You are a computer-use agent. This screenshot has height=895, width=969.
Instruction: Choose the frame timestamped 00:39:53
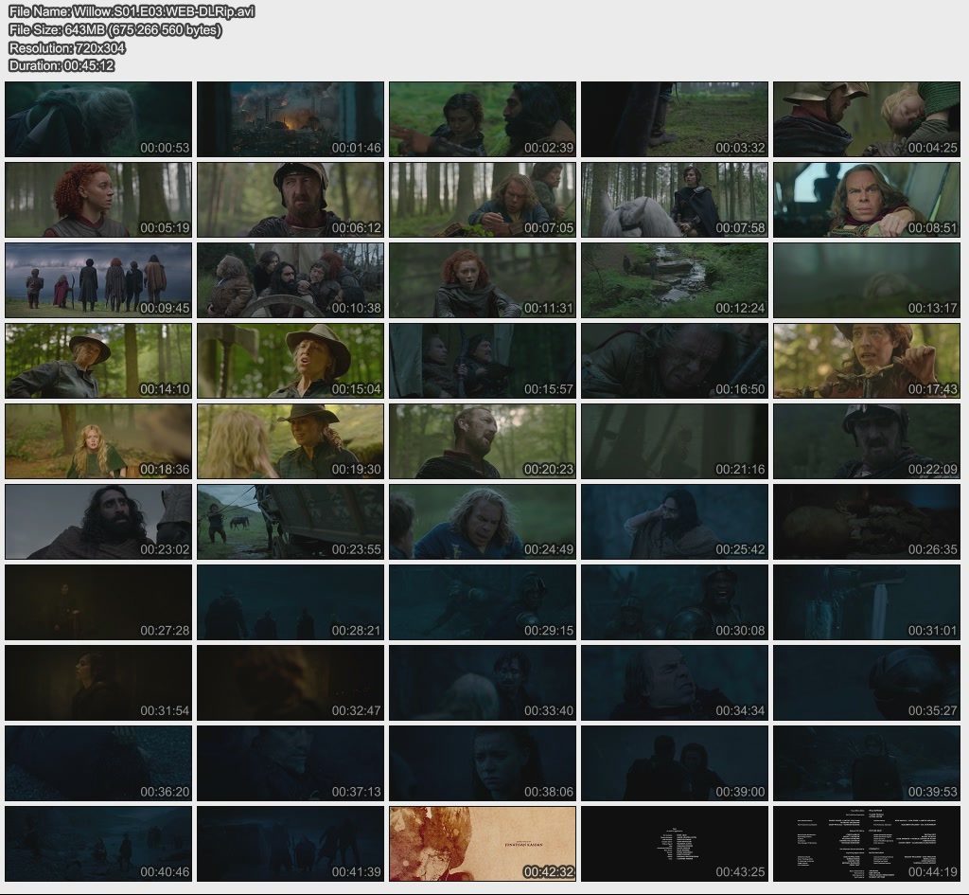(x=867, y=763)
